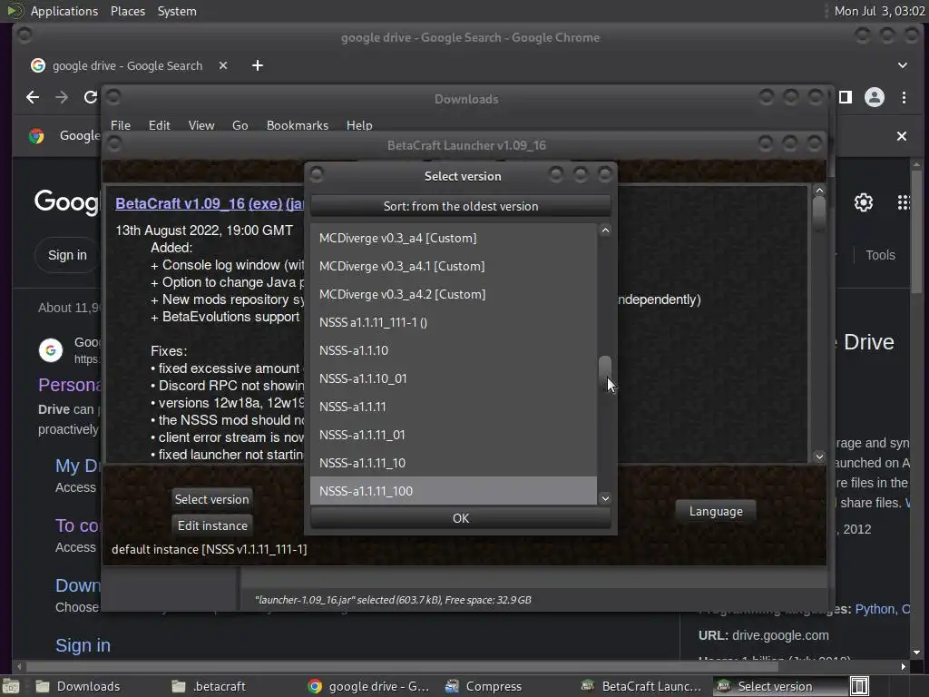Open File menu in Downloads window
The height and width of the screenshot is (697, 929).
pyautogui.click(x=121, y=125)
